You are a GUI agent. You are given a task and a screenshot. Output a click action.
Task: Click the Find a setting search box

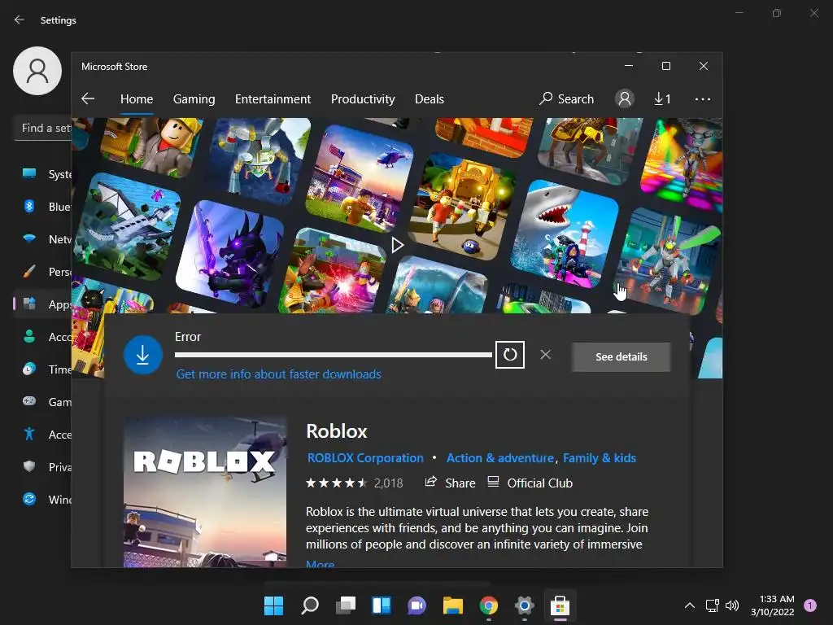pyautogui.click(x=42, y=128)
